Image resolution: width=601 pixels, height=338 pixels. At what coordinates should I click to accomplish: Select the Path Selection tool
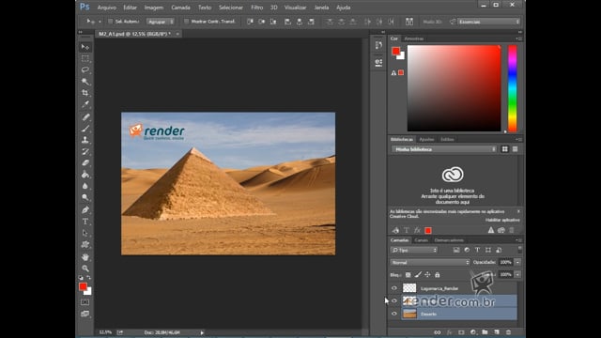[x=85, y=233]
